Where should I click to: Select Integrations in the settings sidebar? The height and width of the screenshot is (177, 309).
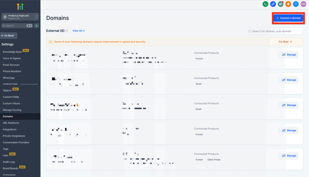(10, 129)
